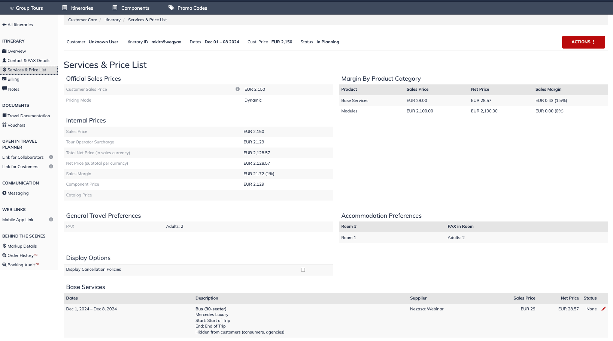613x341 pixels.
Task: Open the Group Tours menu
Action: (26, 8)
